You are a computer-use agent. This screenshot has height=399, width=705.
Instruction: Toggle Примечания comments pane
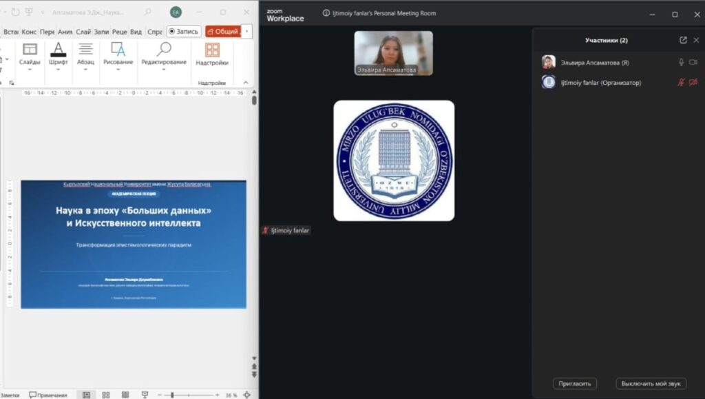tap(48, 395)
